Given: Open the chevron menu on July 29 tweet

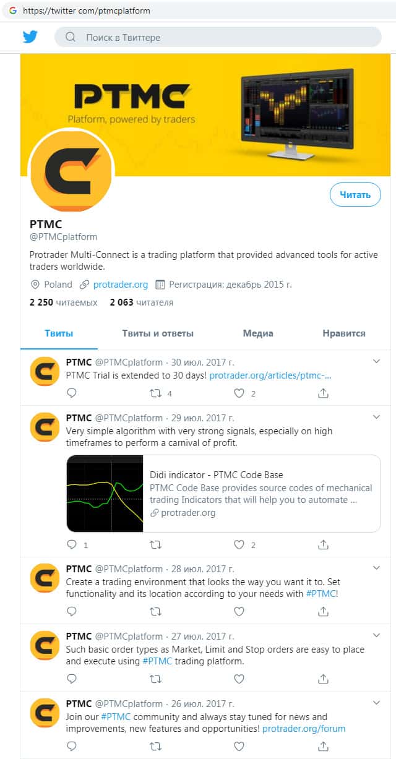Looking at the screenshot, I should pyautogui.click(x=376, y=418).
